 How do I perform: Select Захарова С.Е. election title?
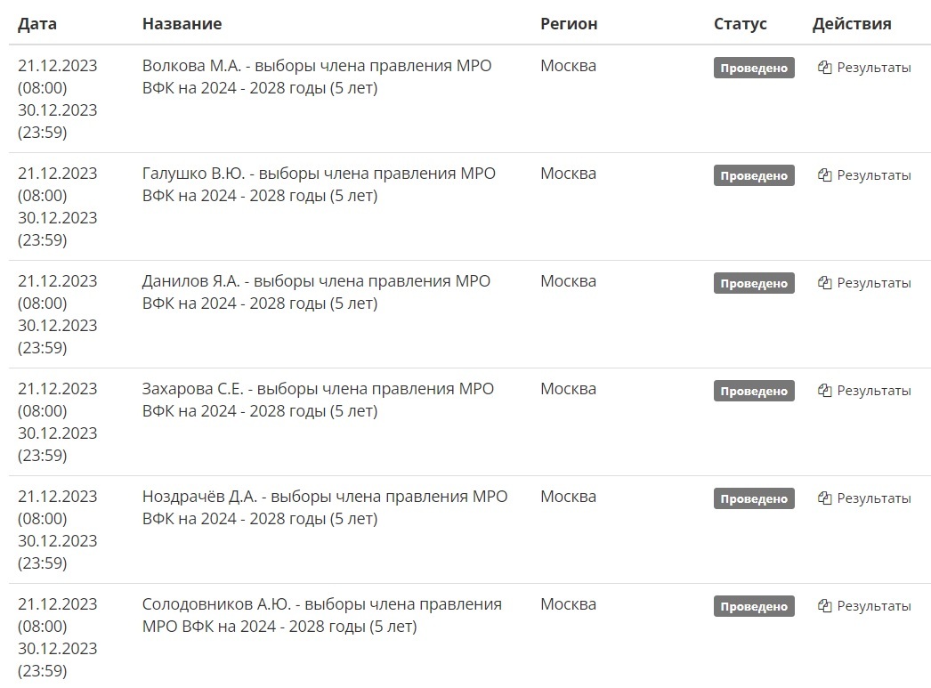[319, 401]
